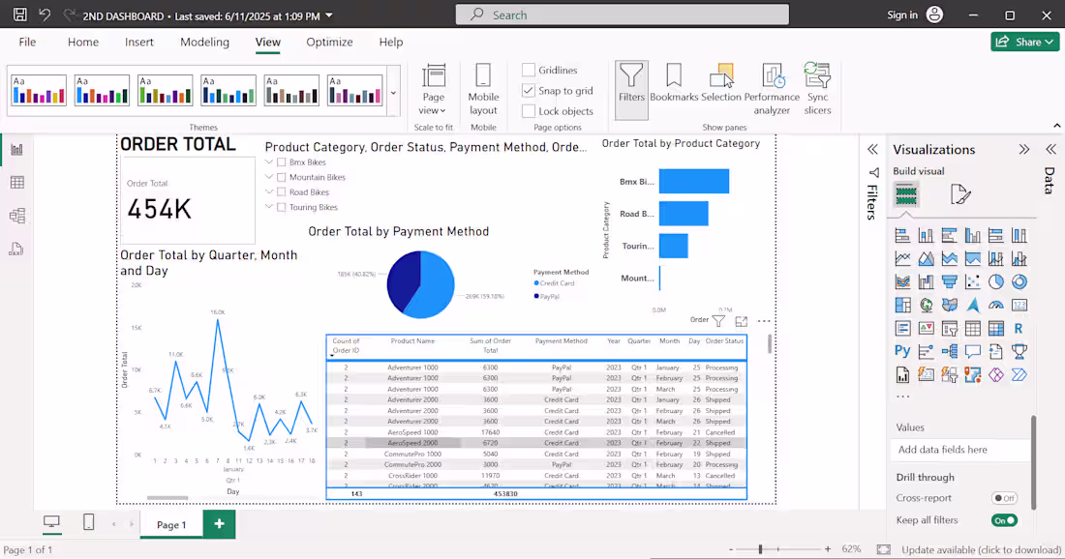1065x559 pixels.
Task: Collapse the Bmx Bikes slicer item
Action: pyautogui.click(x=269, y=162)
